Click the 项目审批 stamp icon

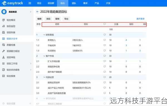pyautogui.click(x=4, y=57)
